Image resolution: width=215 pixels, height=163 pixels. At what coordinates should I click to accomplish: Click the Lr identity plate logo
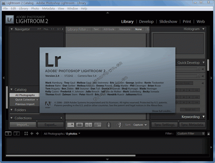point(10,19)
